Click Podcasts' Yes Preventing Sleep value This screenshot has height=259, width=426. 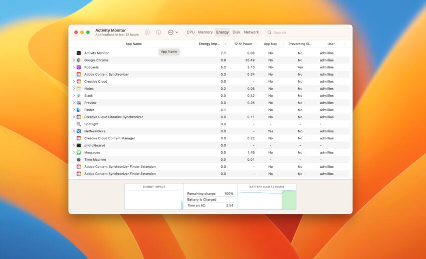pyautogui.click(x=300, y=67)
